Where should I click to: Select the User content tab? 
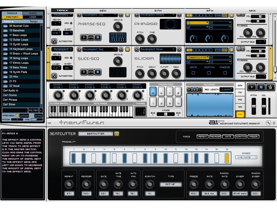click(33, 17)
